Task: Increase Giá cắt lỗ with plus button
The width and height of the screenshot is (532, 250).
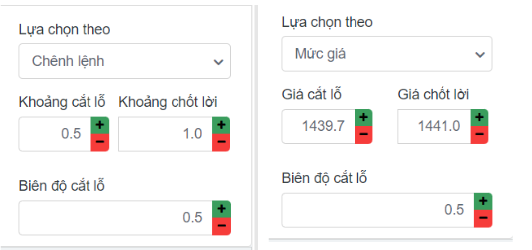Action: [363, 117]
